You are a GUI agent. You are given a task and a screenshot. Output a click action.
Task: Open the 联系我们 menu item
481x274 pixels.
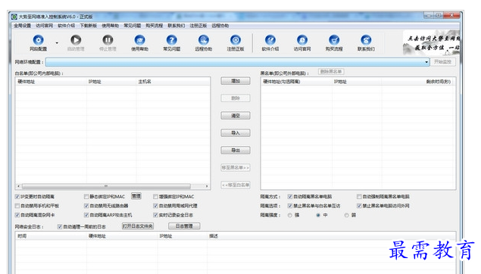[x=176, y=26]
